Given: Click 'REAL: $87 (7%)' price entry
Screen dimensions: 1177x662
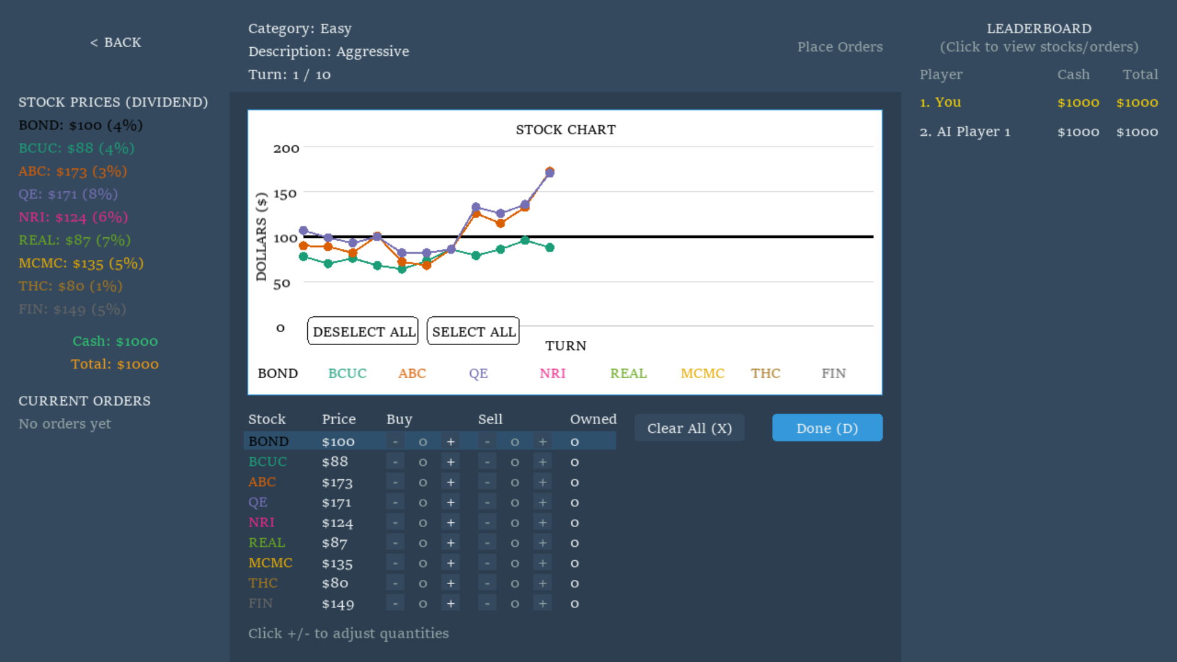Looking at the screenshot, I should pyautogui.click(x=75, y=240).
